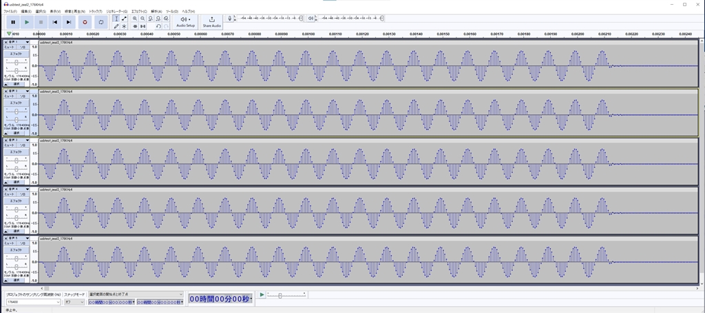The image size is (705, 313).
Task: Click the Zoom In magnifier icon
Action: click(134, 19)
